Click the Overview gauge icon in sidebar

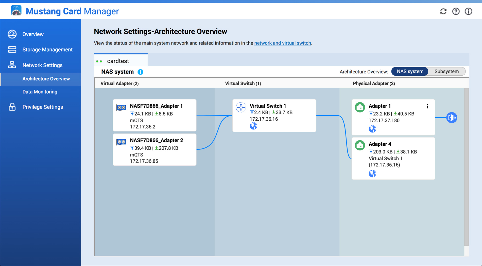click(12, 34)
